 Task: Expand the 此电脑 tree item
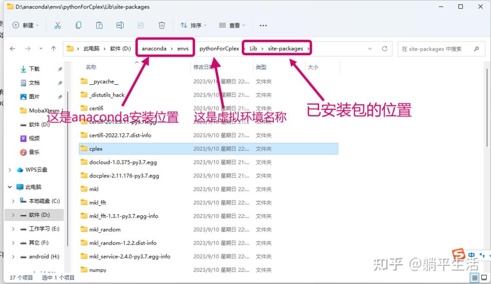tap(9, 187)
